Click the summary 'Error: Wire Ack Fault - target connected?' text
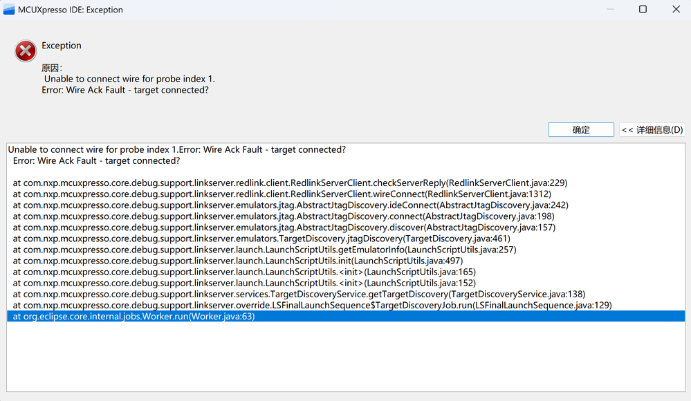691x401 pixels. point(125,90)
